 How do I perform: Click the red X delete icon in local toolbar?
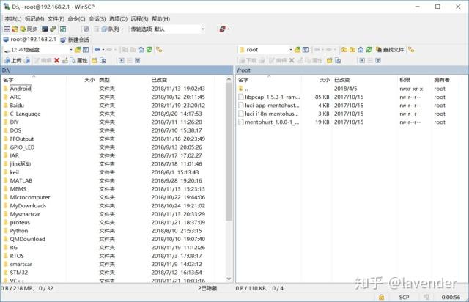56,60
